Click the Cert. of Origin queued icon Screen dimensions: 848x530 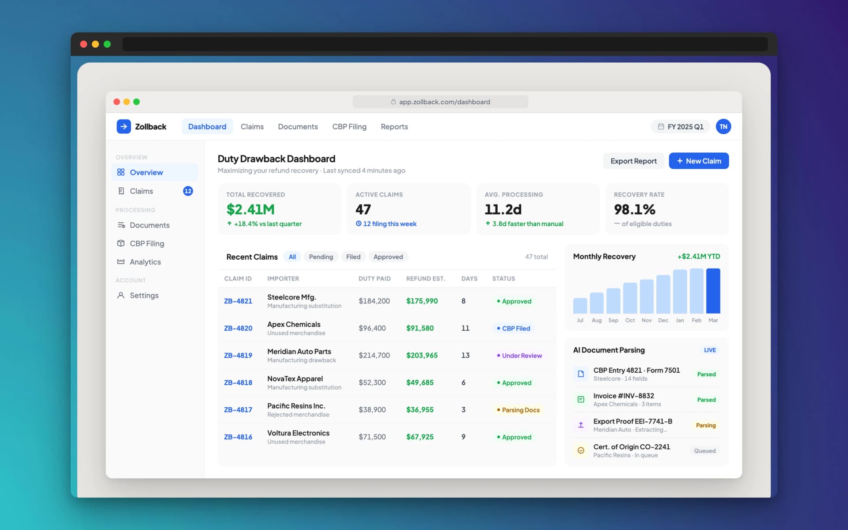[x=581, y=450]
